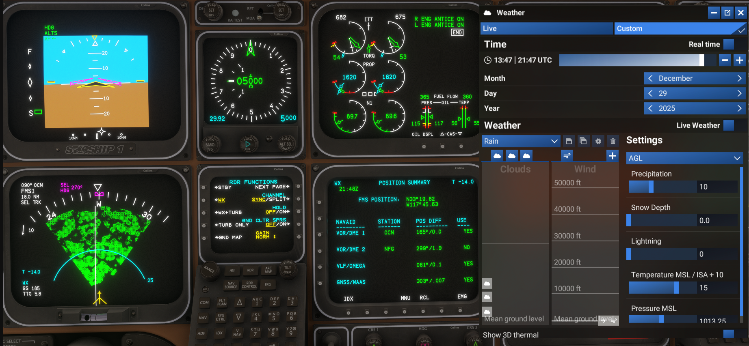Select the STBY radar mode line key
Screen dimensions: 749x346
pyautogui.click(x=203, y=187)
